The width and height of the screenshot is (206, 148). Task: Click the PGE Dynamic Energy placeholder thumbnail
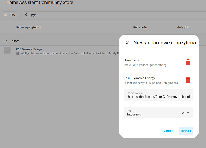pyautogui.click(x=7, y=51)
